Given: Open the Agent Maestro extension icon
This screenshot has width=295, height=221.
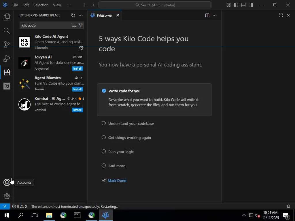Looking at the screenshot, I should tap(24, 84).
